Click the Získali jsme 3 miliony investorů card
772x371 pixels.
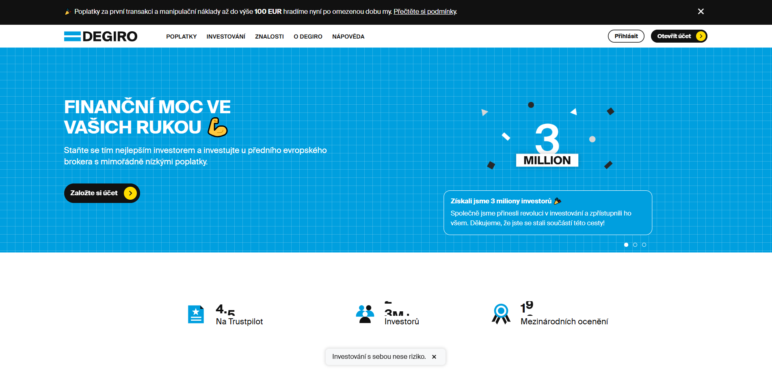coord(548,213)
